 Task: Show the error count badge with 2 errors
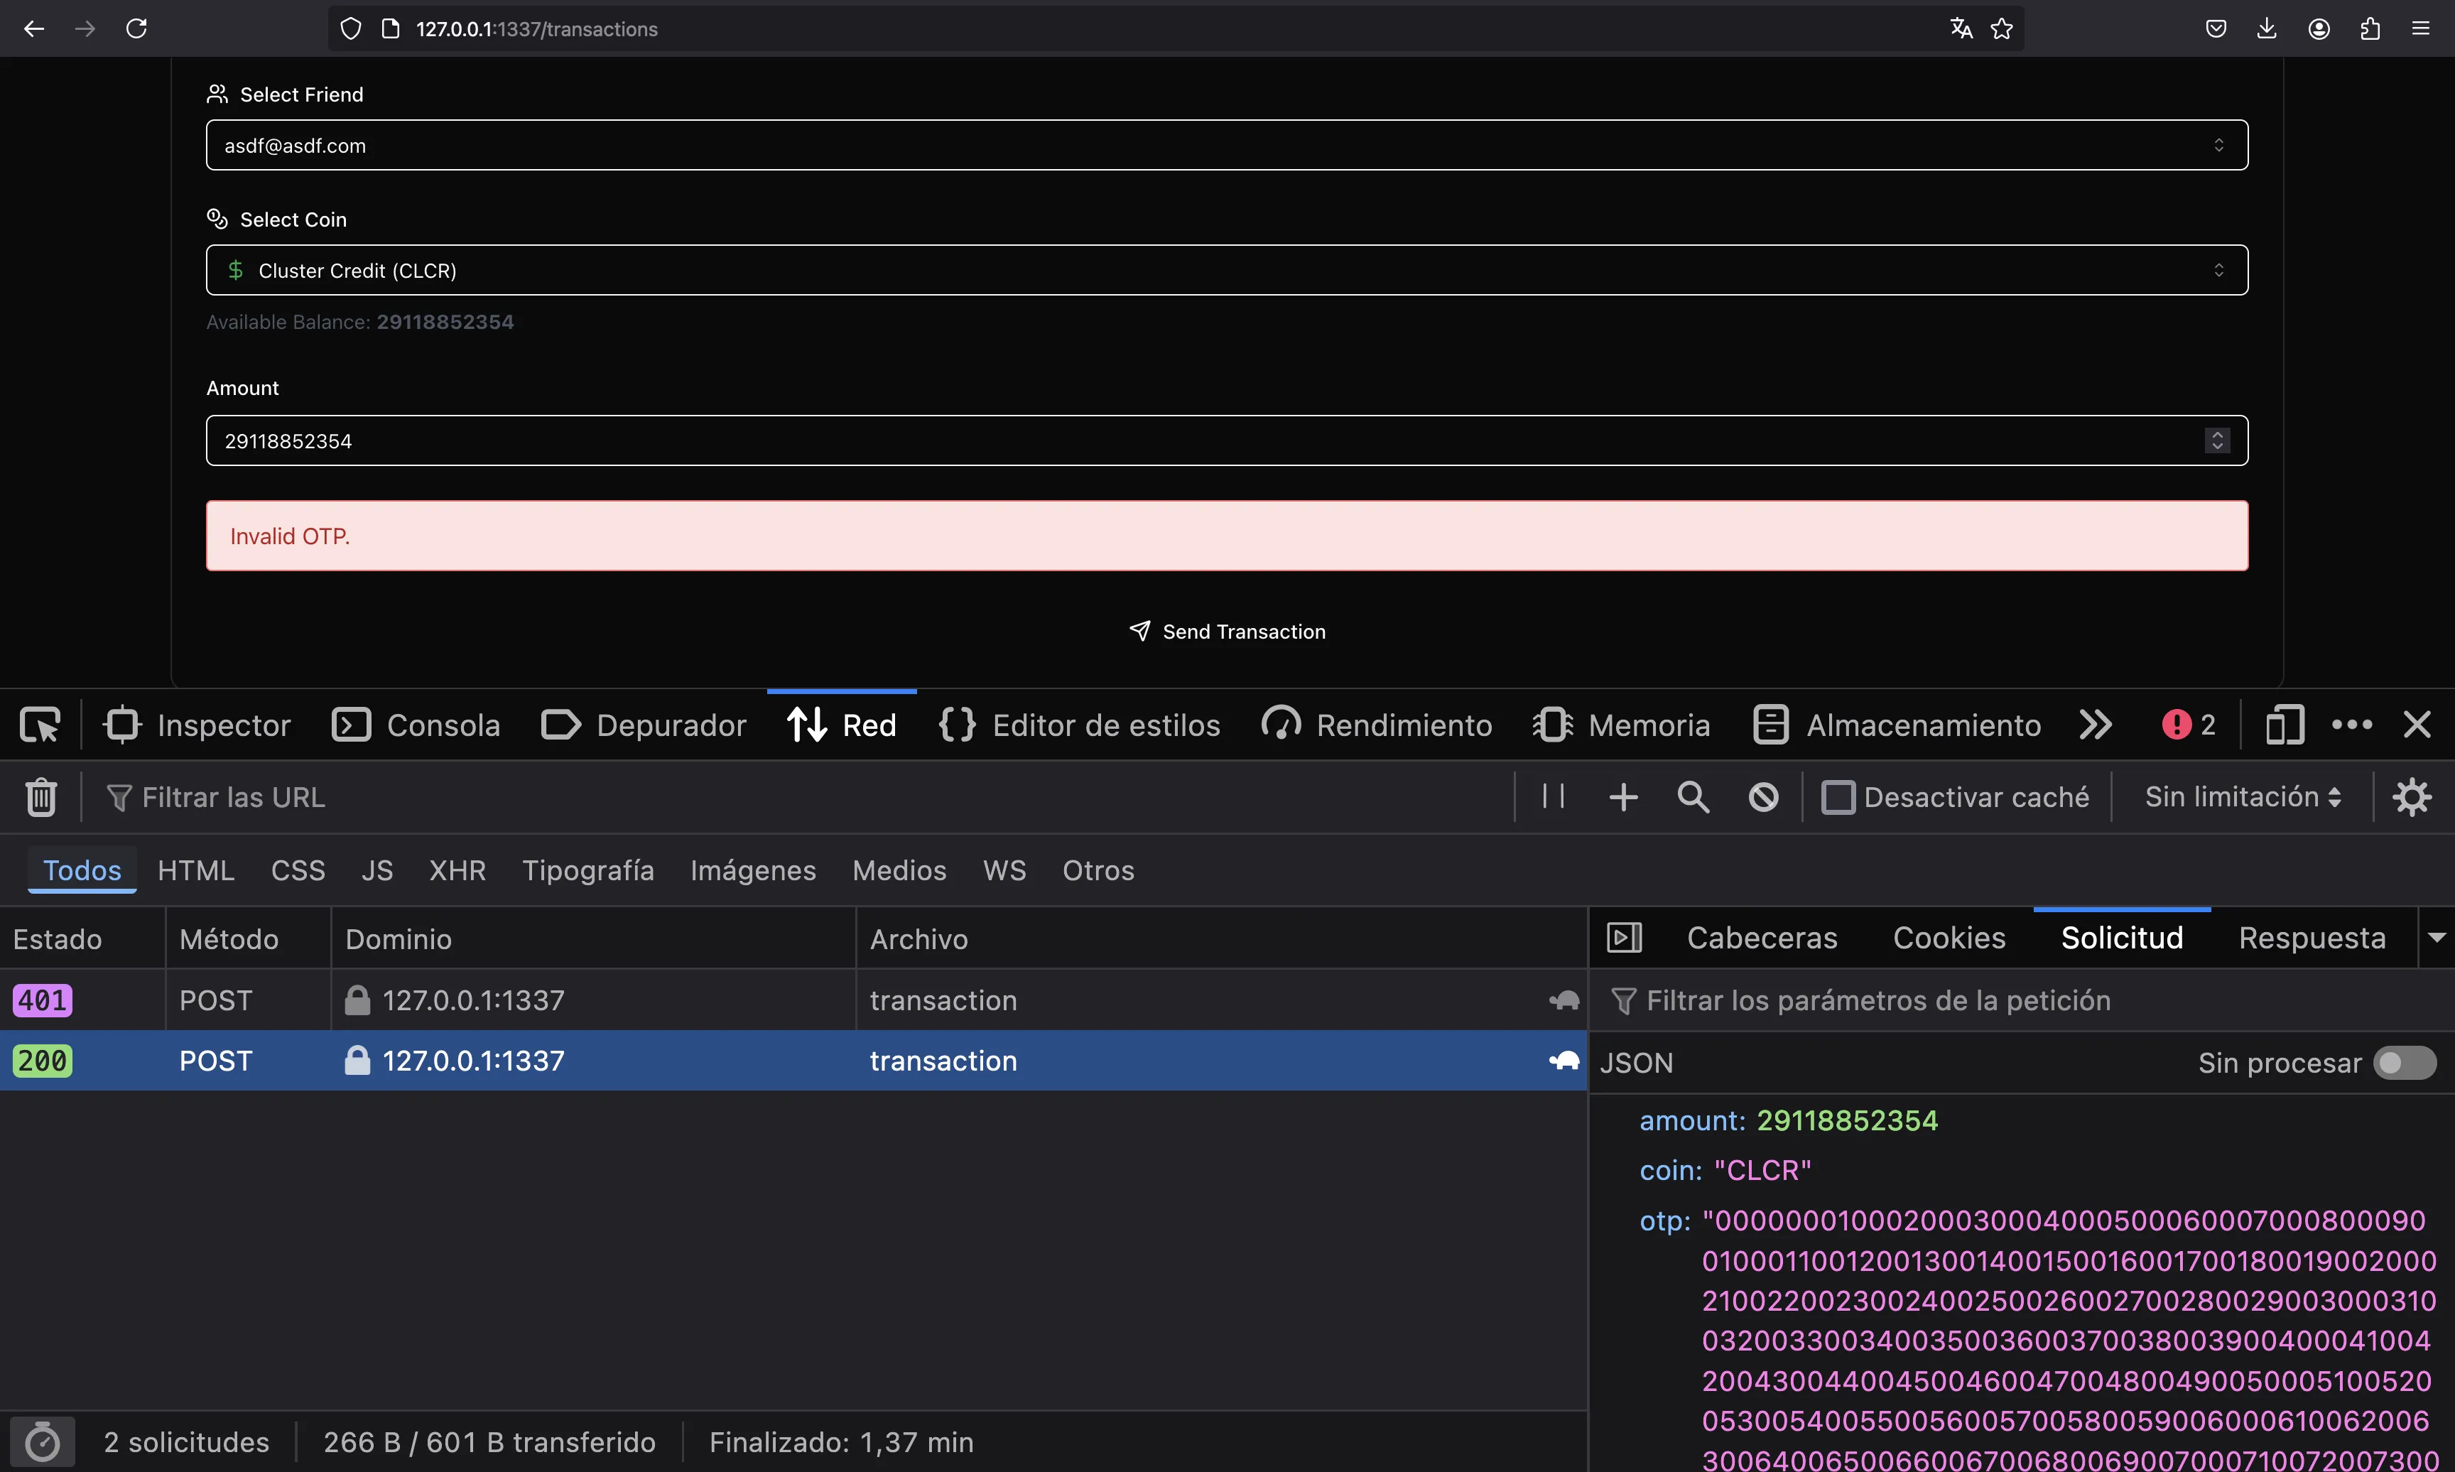(x=2189, y=725)
